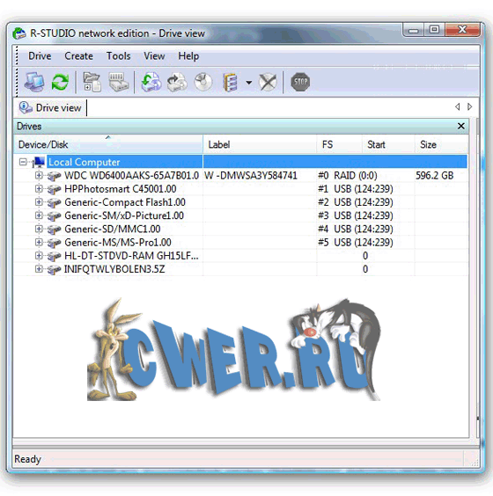
Task: Sort by the Device/Disk column header
Action: [108, 144]
